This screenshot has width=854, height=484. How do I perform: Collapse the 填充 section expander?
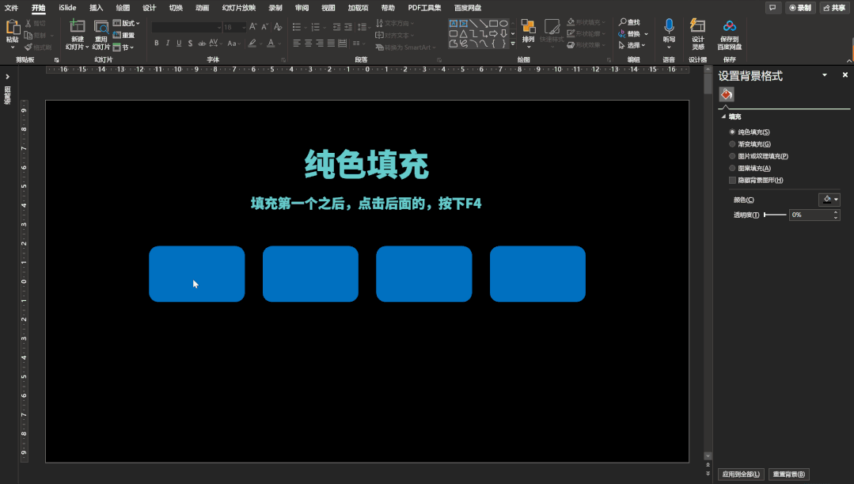click(x=724, y=116)
